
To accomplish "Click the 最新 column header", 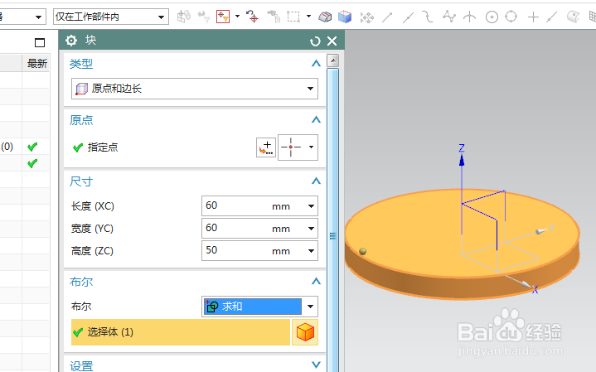I will click(36, 64).
